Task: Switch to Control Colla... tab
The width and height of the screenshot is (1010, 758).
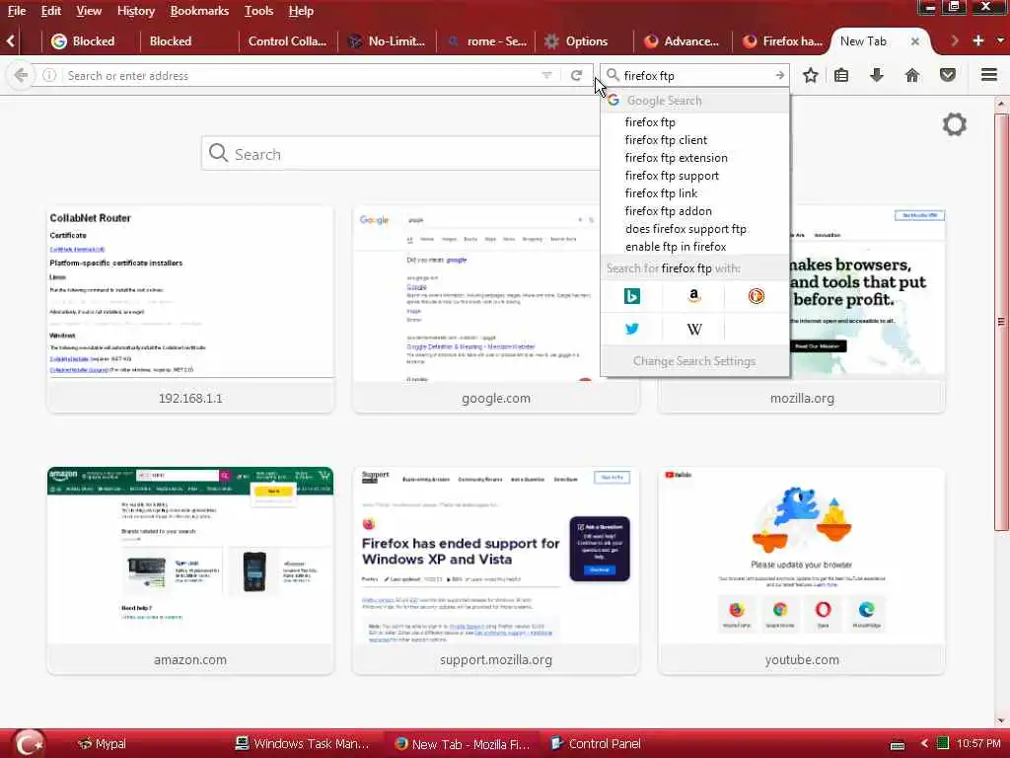Action: [287, 41]
